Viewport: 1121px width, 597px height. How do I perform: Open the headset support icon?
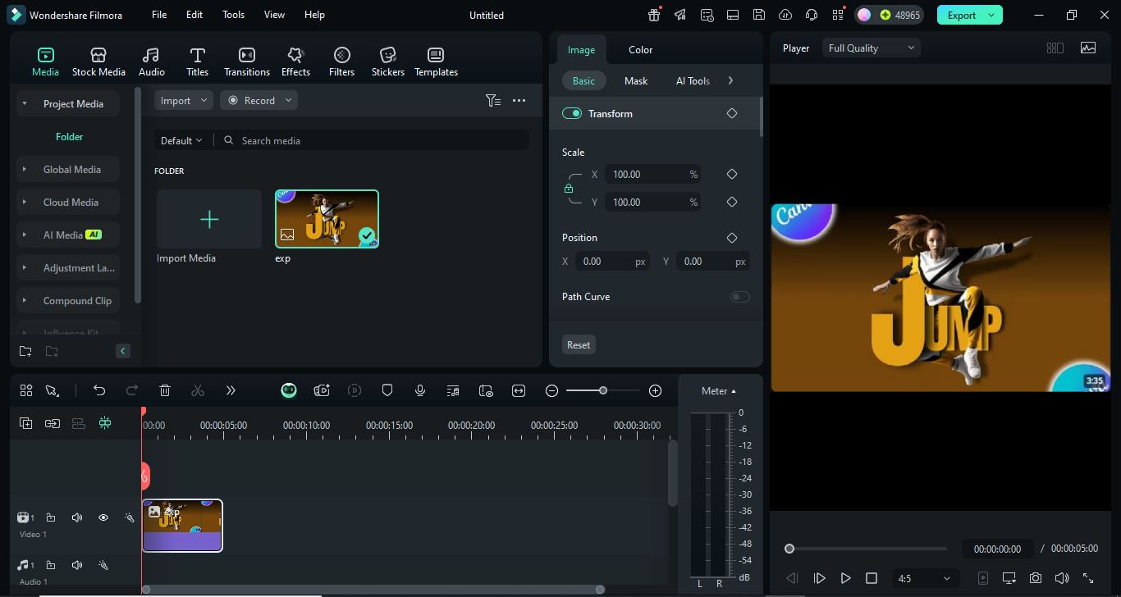pyautogui.click(x=812, y=15)
